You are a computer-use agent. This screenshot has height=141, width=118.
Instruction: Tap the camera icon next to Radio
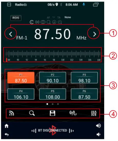25,5
